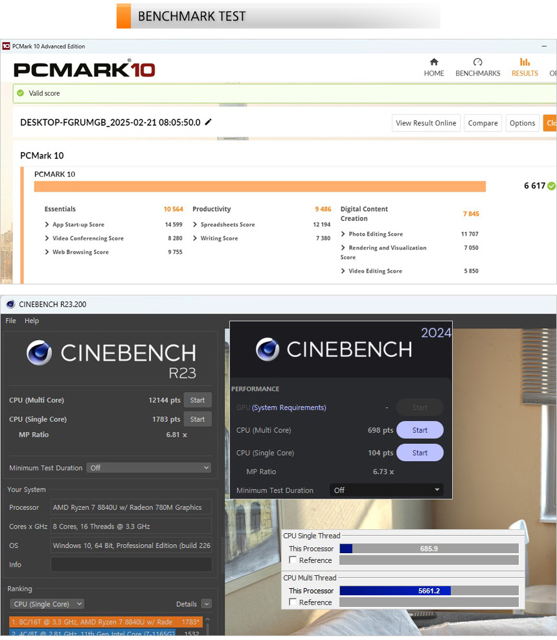Open the Results bar chart icon
The image size is (557, 640).
(x=525, y=62)
